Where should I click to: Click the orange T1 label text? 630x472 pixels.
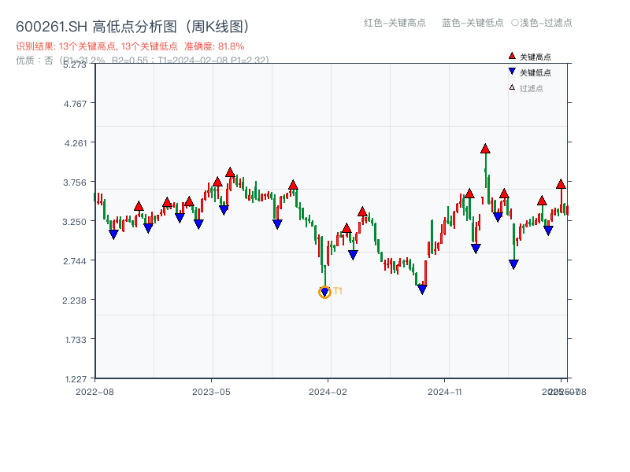(338, 291)
